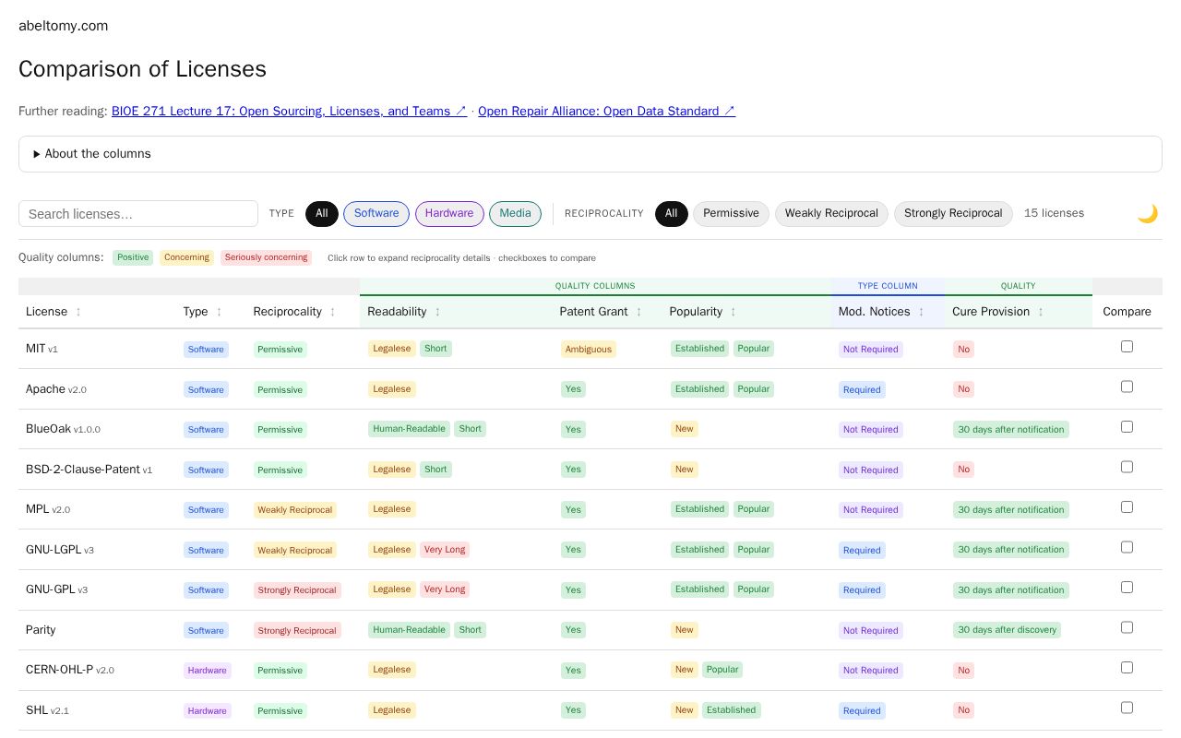Click Very Long badge in GNU-LGPL row
This screenshot has height=738, width=1181.
(445, 550)
